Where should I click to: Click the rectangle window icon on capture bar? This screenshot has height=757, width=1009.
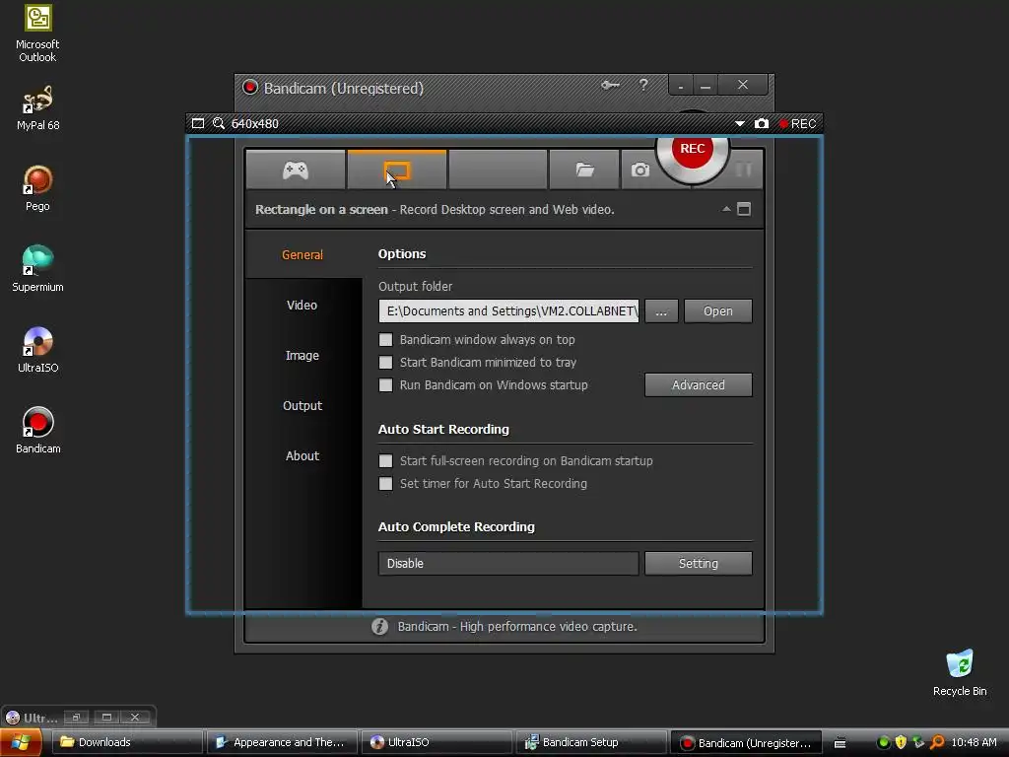(198, 123)
